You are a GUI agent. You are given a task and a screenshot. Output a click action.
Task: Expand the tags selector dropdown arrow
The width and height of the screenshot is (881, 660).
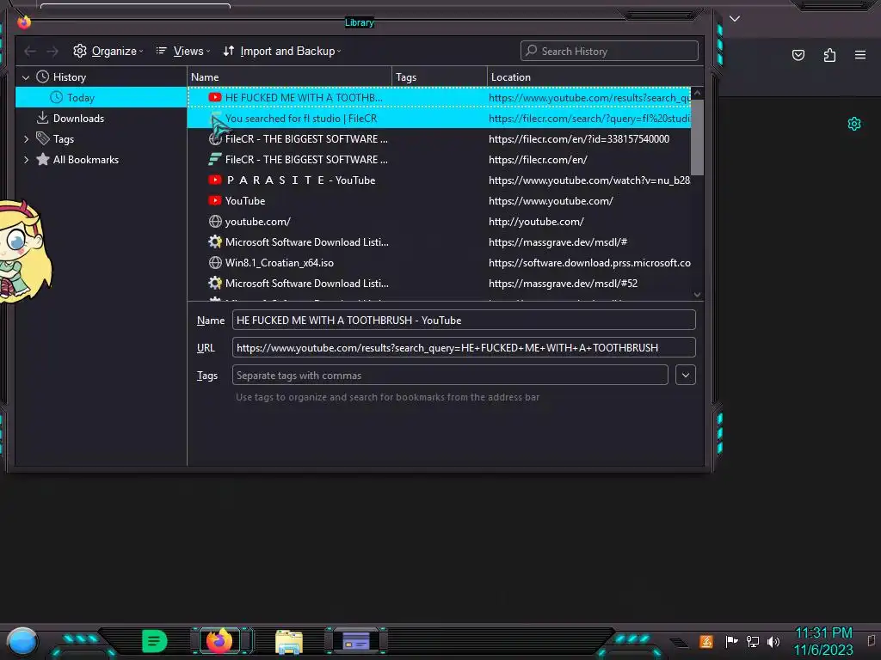click(686, 375)
